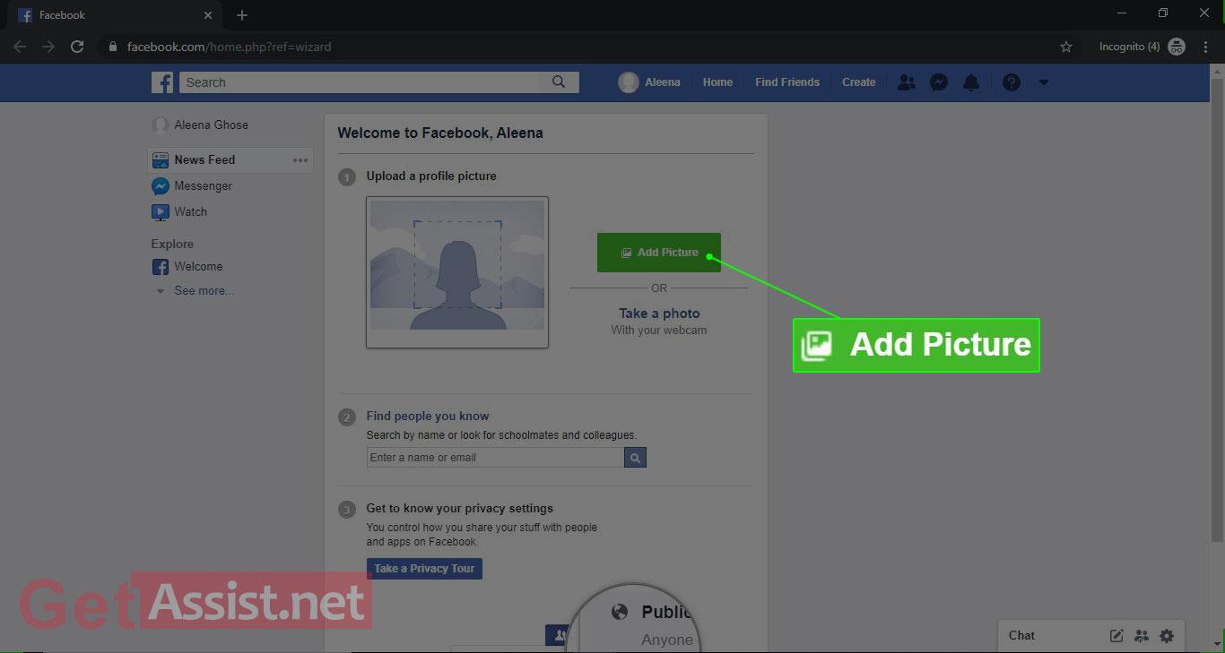Viewport: 1225px width, 653px height.
Task: Open the Create menu in the header
Action: click(858, 82)
